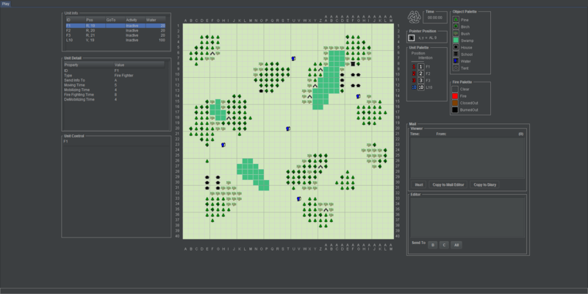
Task: Select the Birch object in Object Palette
Action: coord(456,26)
